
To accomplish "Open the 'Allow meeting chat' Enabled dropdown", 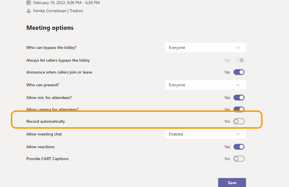I will (x=205, y=134).
